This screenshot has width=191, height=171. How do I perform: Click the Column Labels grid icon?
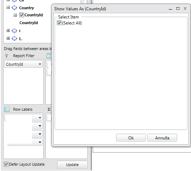(49, 56)
